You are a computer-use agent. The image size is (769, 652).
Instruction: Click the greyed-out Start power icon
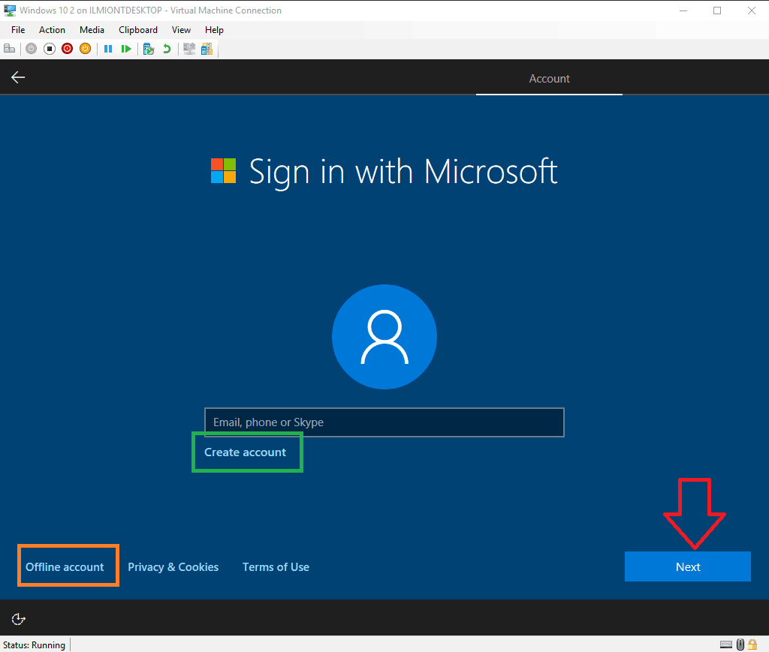32,49
